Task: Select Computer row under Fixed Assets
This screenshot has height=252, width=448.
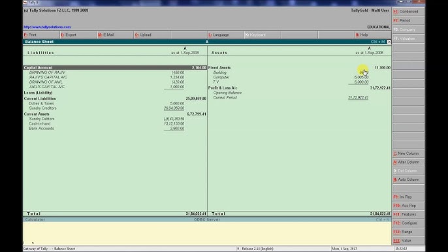Action: (x=291, y=77)
